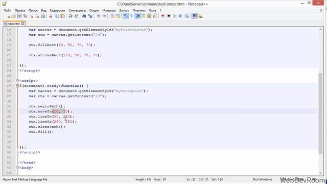Close the index.html tab via its X
The width and height of the screenshot is (327, 184).
[22, 24]
